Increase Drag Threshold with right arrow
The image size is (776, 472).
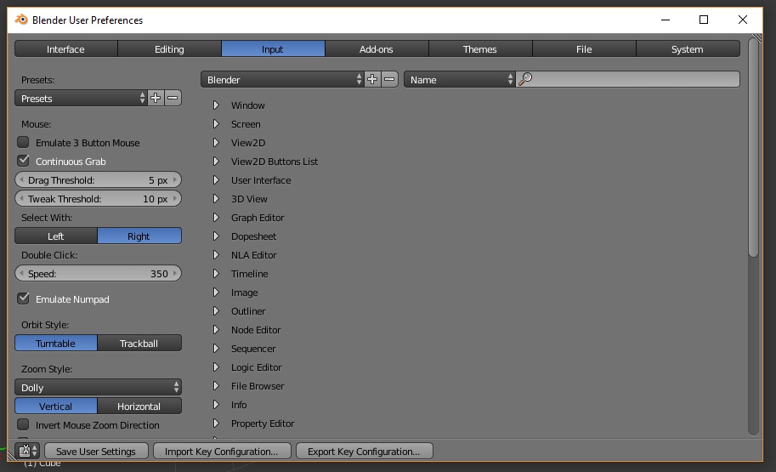pyautogui.click(x=175, y=179)
